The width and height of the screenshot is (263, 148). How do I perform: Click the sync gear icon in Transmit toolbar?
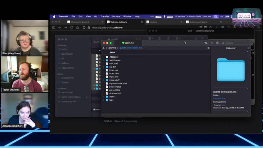(212, 43)
